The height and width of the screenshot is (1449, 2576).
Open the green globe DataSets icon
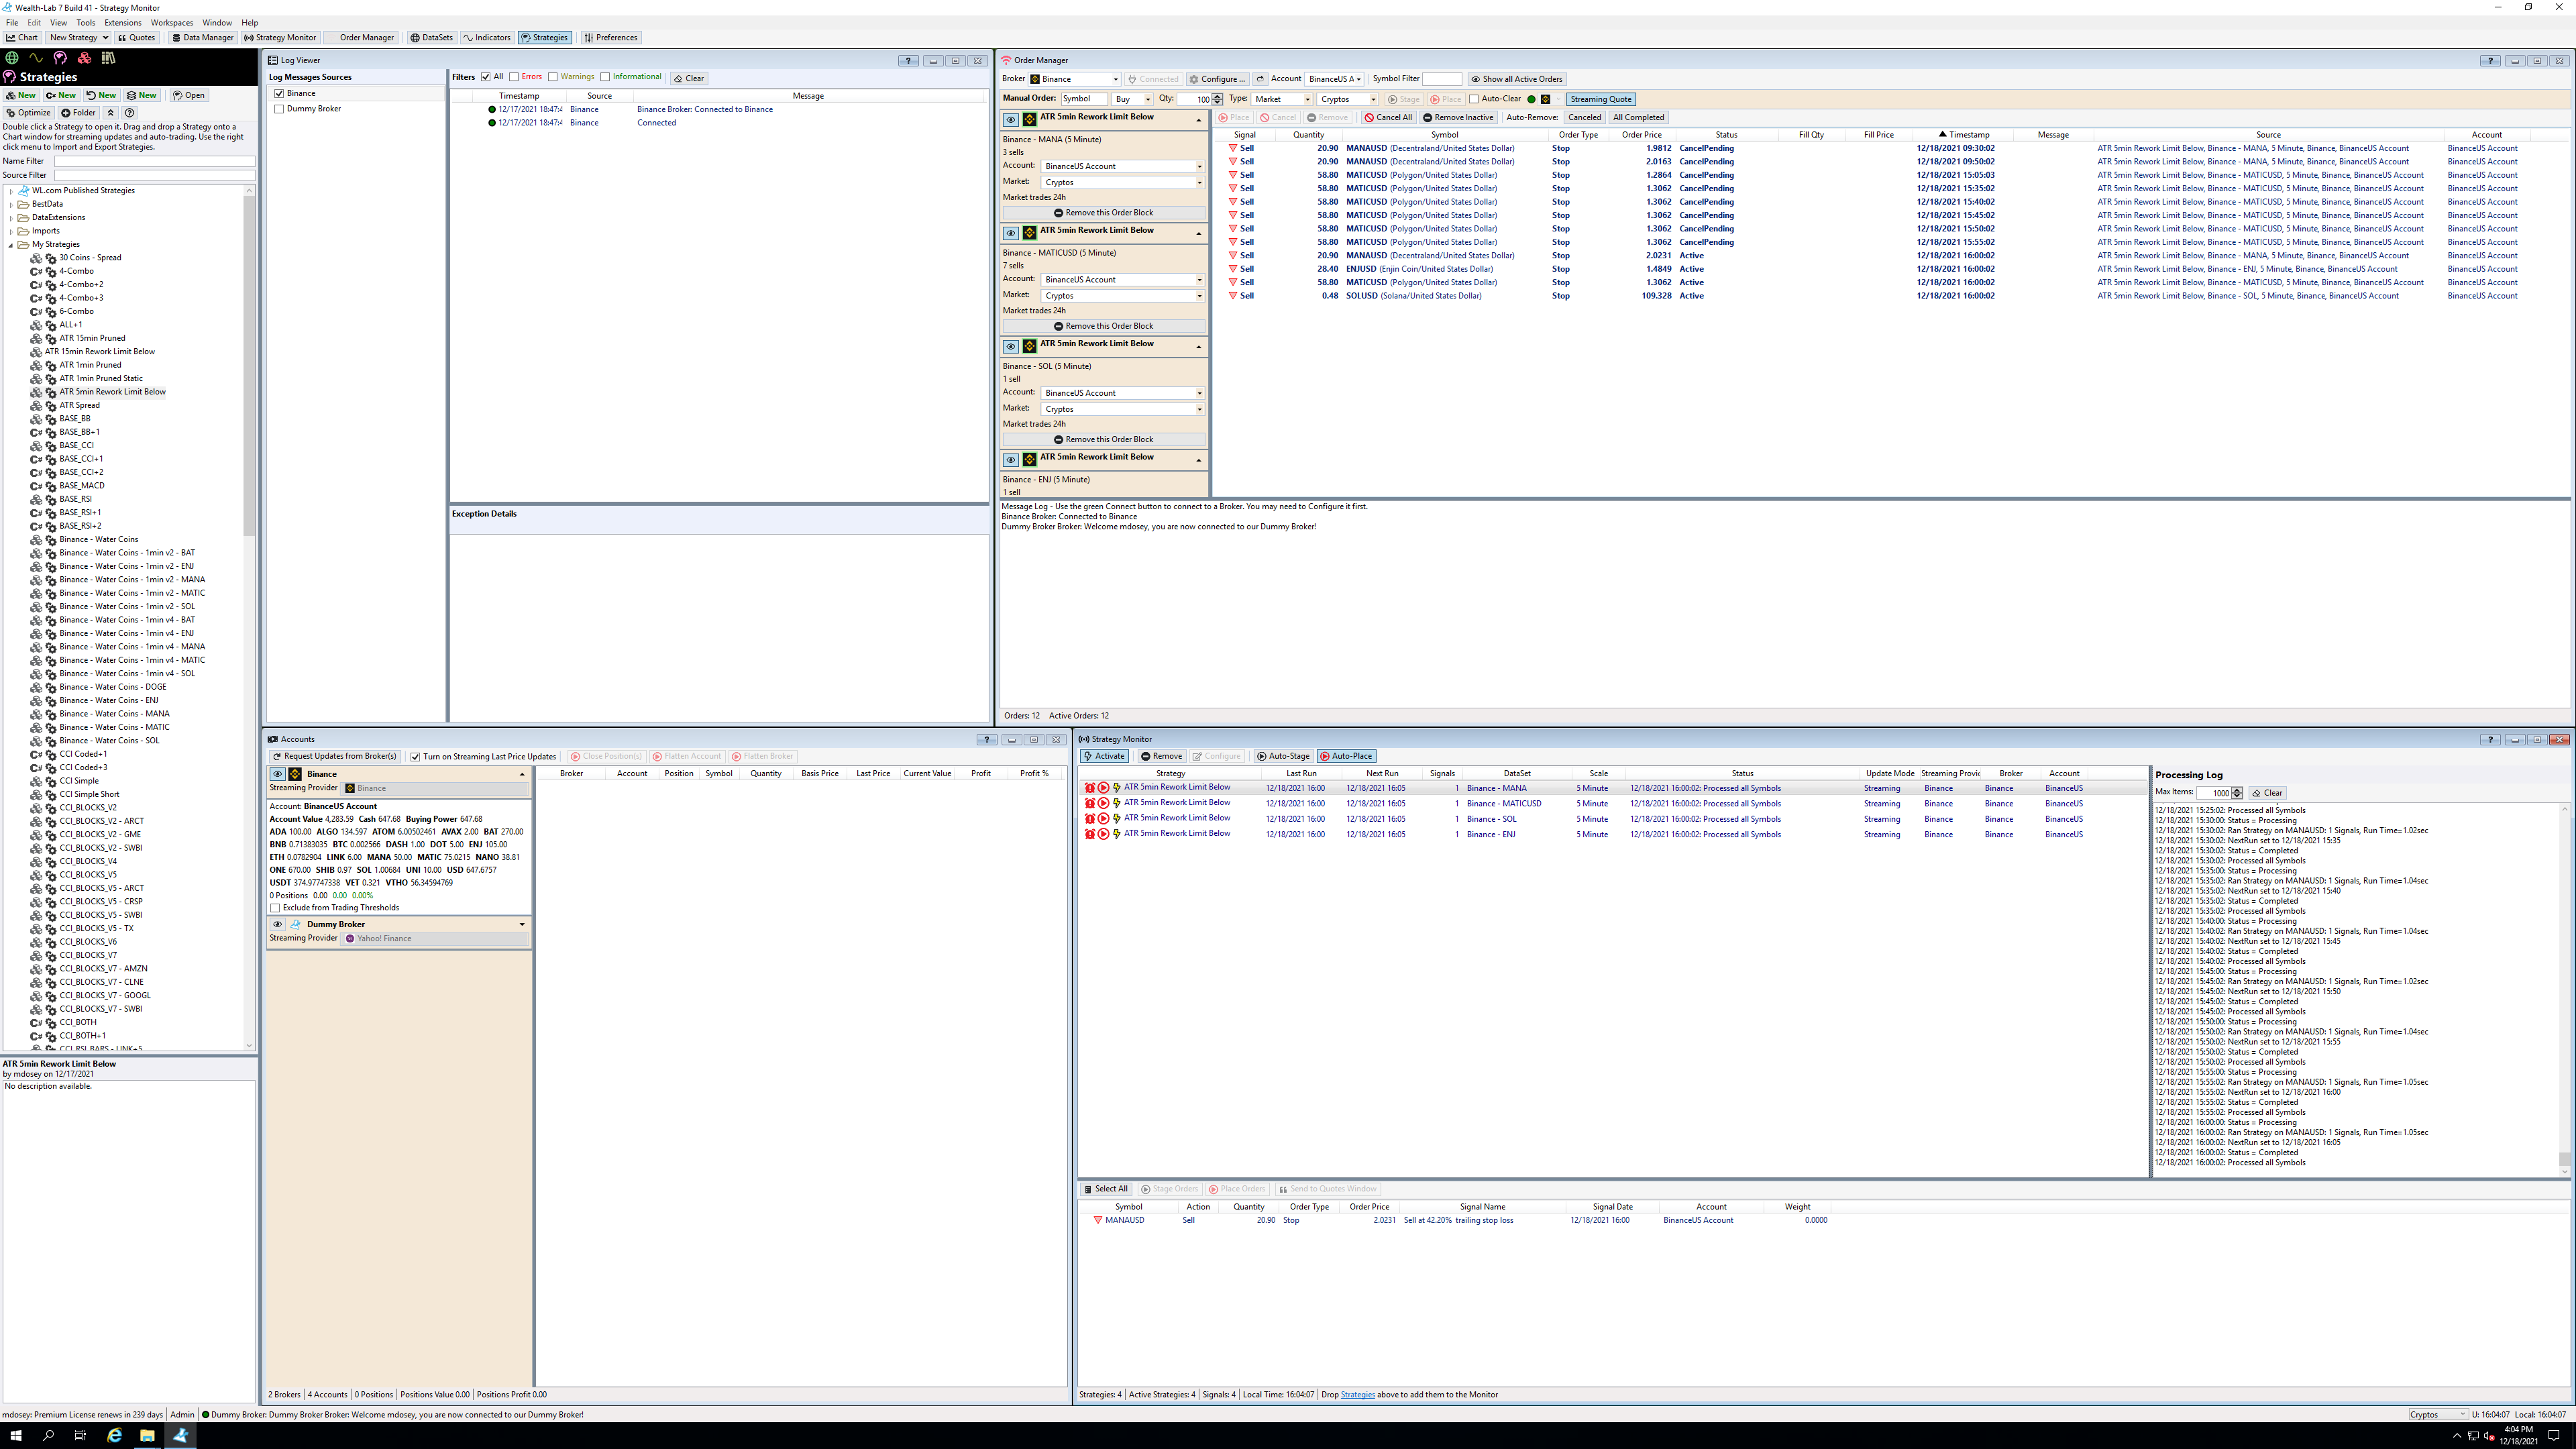click(12, 58)
